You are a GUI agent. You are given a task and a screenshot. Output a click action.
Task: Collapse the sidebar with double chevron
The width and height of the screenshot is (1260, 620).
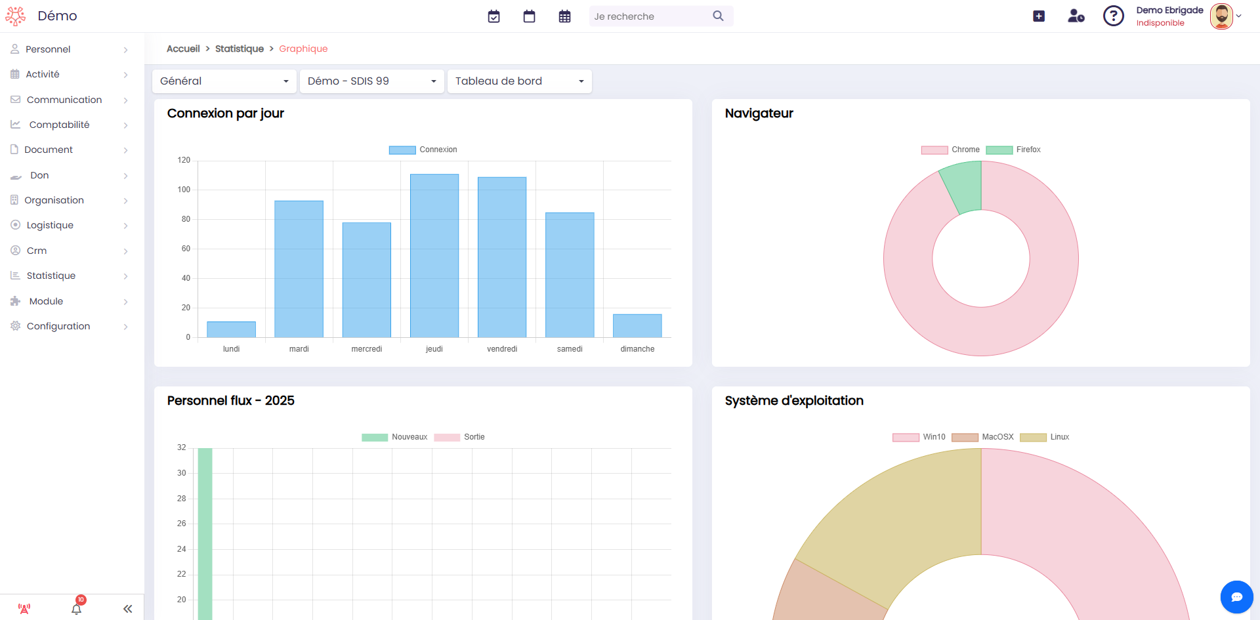click(127, 609)
